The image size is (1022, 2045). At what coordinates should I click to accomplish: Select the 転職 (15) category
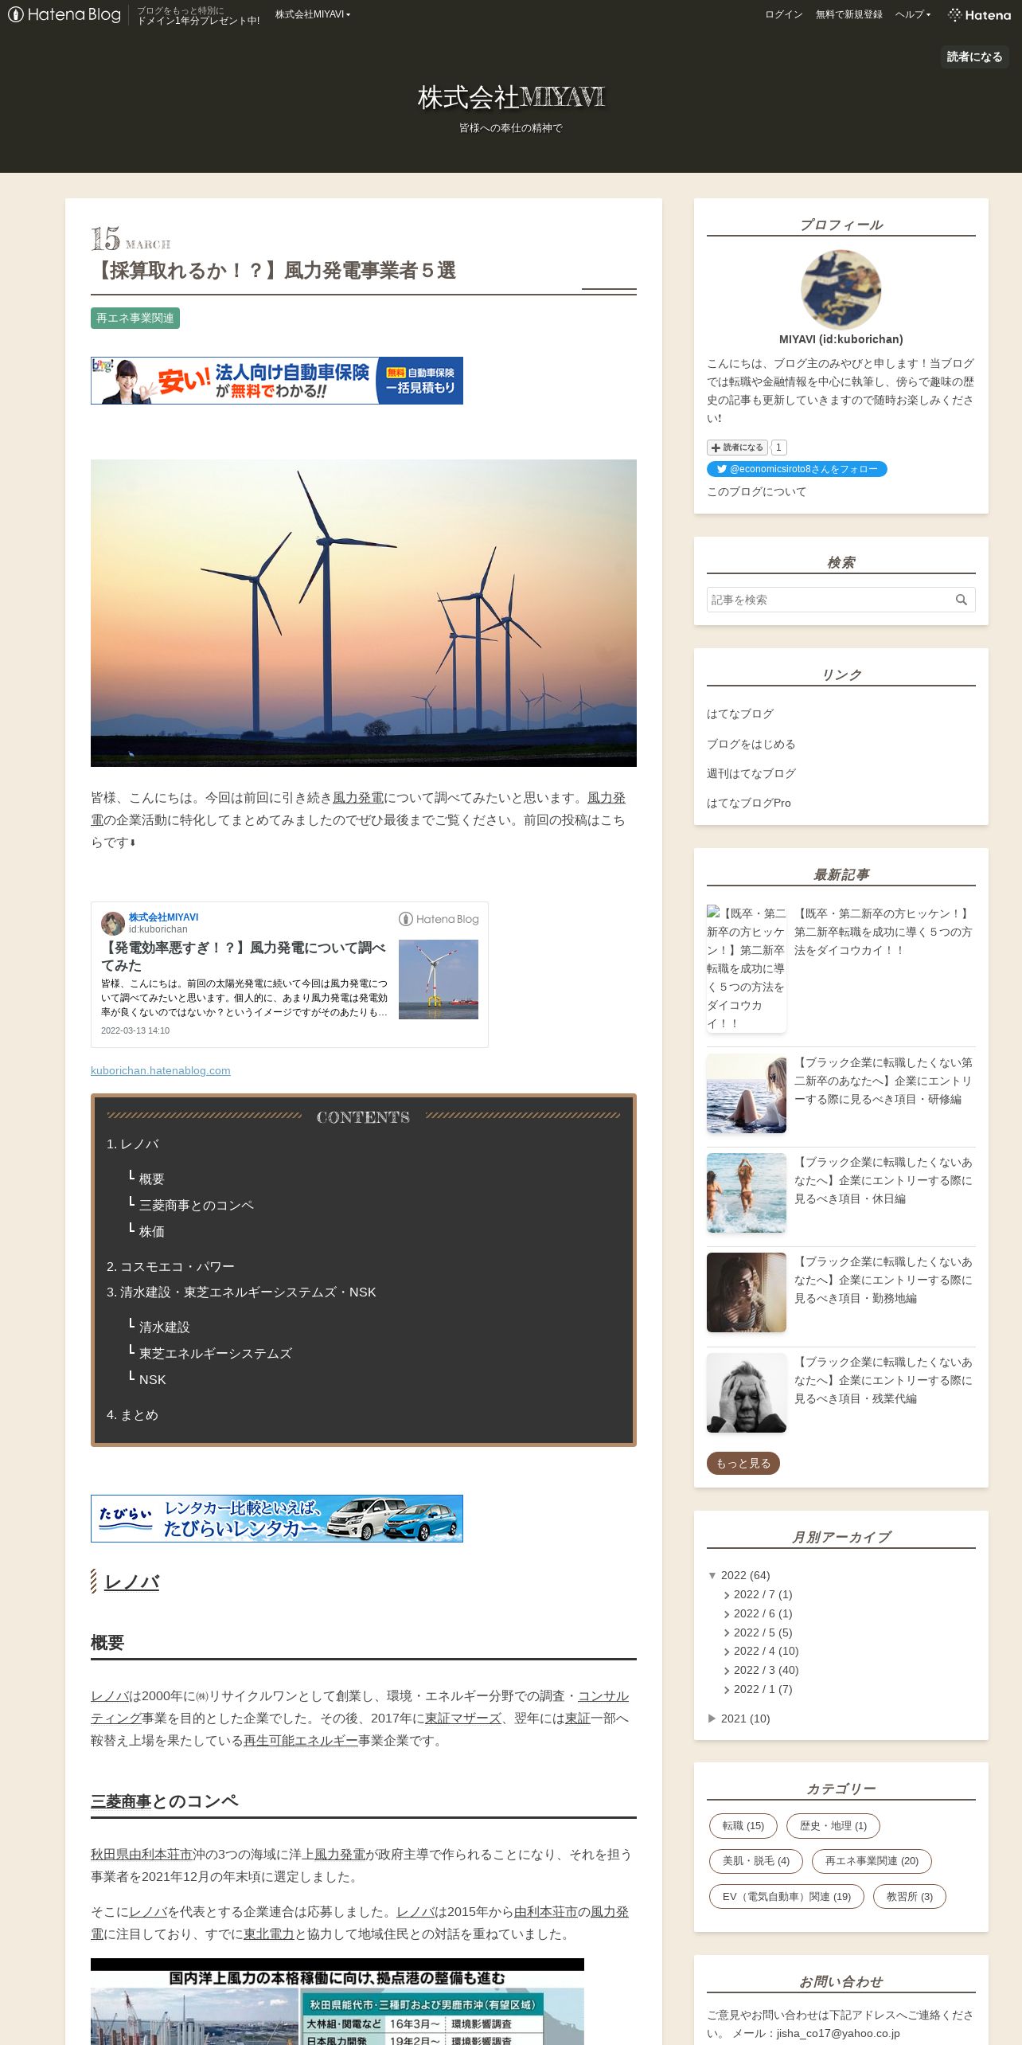(743, 1826)
